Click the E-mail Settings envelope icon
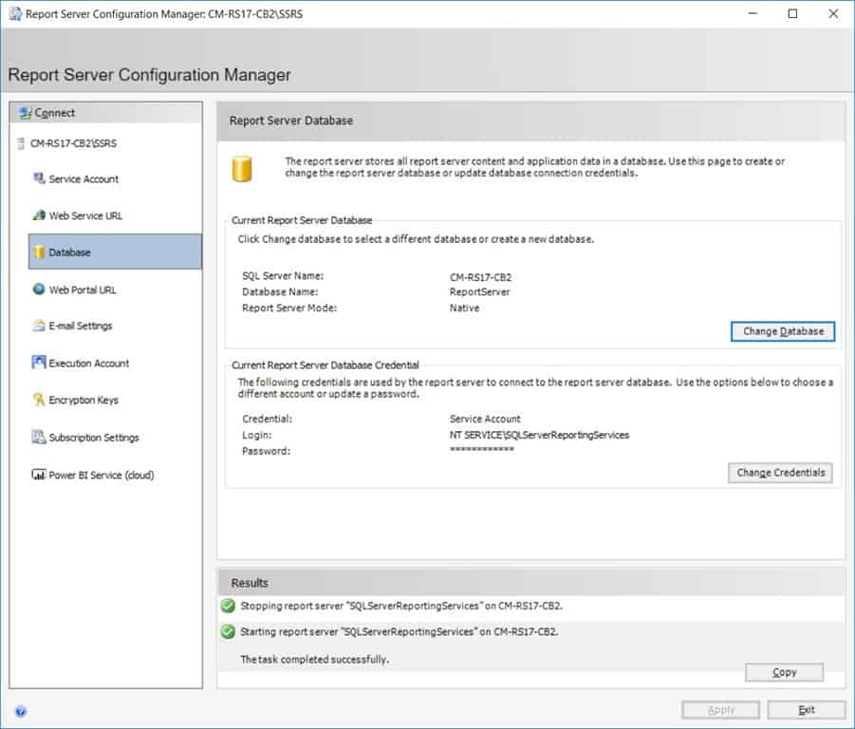 coord(39,326)
